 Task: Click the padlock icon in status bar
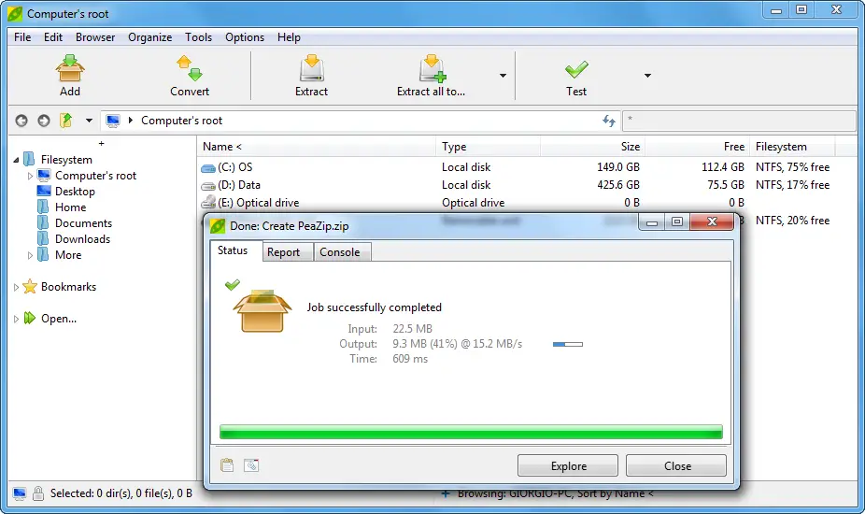coord(38,493)
